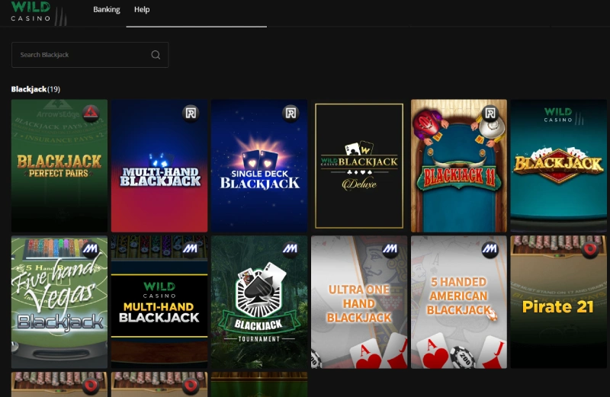Click provider badge on red Multi-Hand Blackjack
Screen dimensions: 610x397
tap(191, 113)
